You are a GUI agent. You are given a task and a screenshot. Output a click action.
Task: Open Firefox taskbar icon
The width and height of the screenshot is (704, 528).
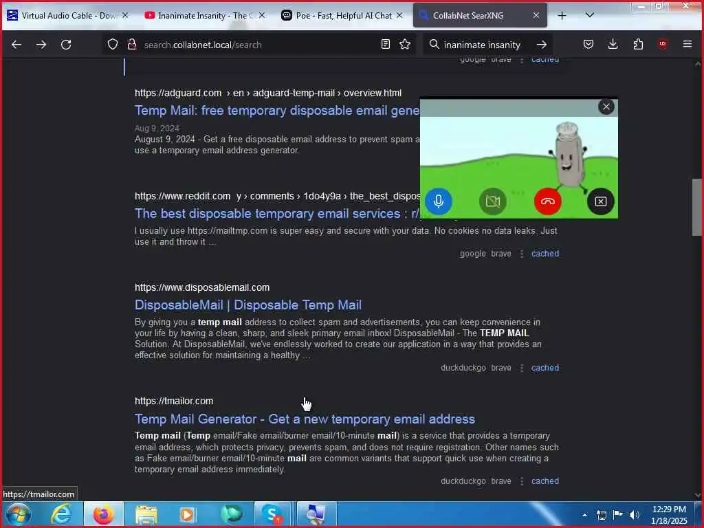click(x=103, y=514)
